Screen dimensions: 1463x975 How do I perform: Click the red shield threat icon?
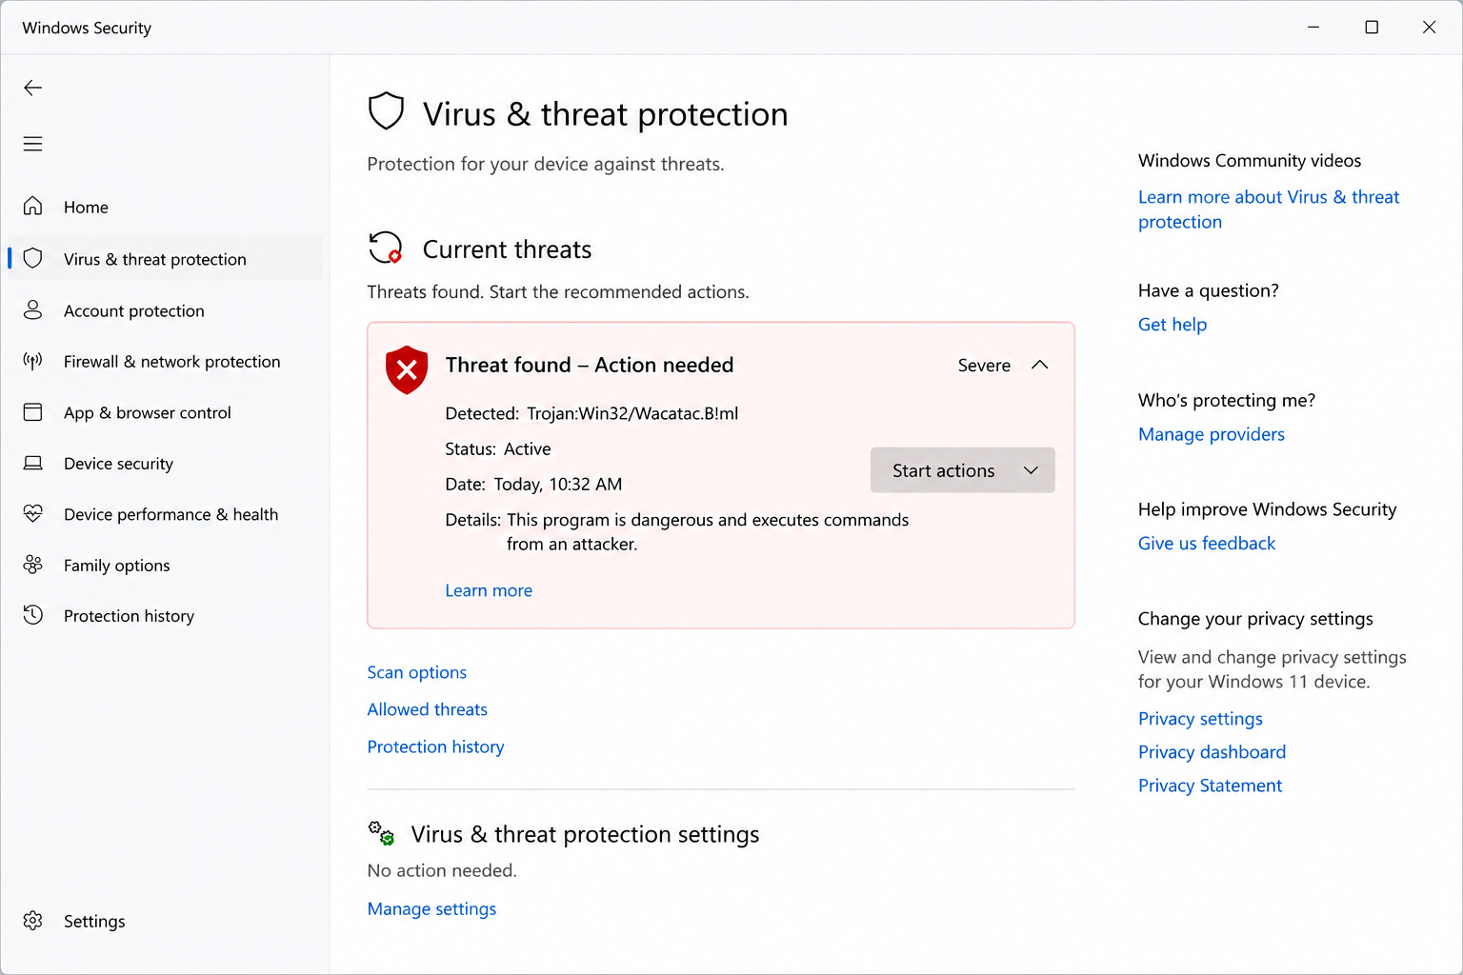point(407,369)
